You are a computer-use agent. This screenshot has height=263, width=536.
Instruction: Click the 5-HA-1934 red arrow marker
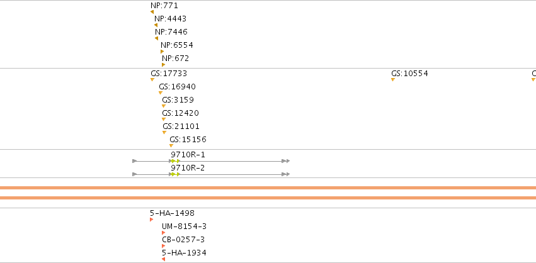[163, 259]
